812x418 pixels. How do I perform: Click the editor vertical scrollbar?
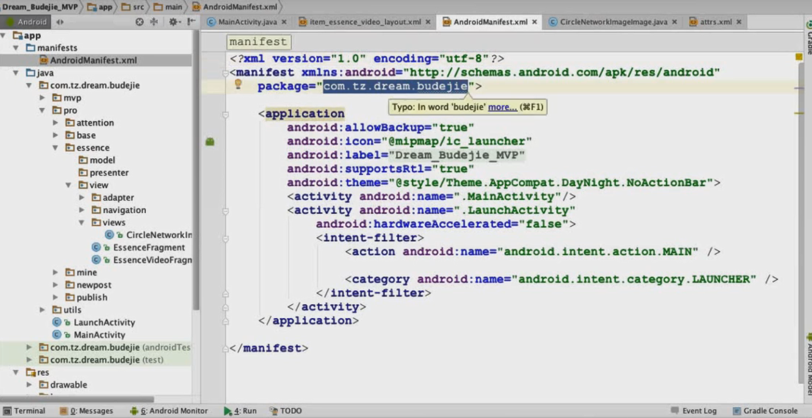point(800,222)
